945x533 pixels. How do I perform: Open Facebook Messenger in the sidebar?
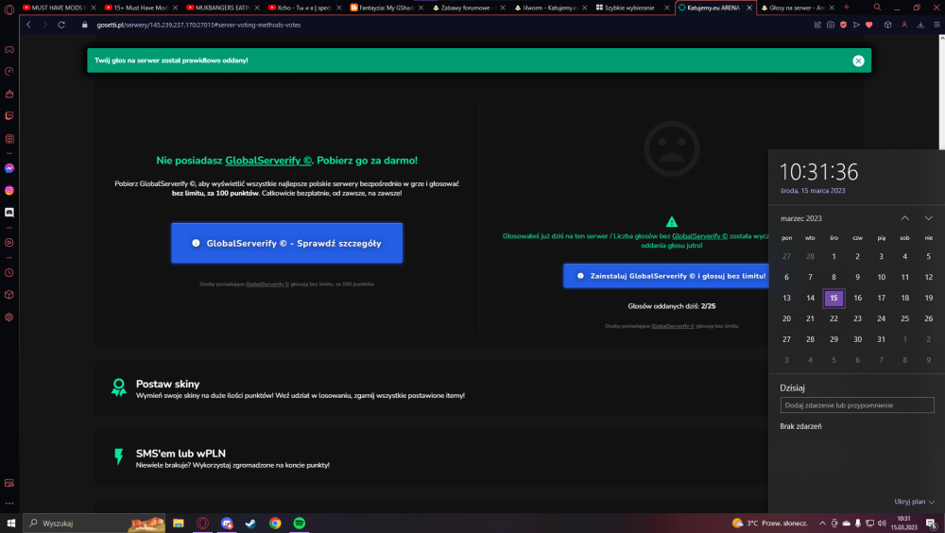pyautogui.click(x=9, y=168)
